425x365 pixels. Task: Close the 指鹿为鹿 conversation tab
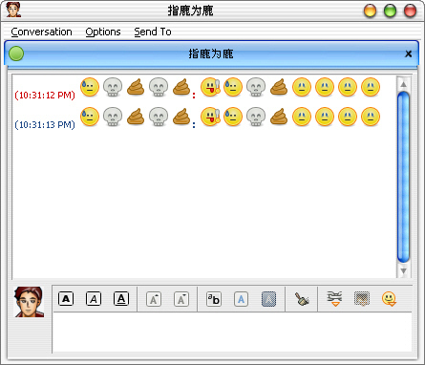[408, 54]
